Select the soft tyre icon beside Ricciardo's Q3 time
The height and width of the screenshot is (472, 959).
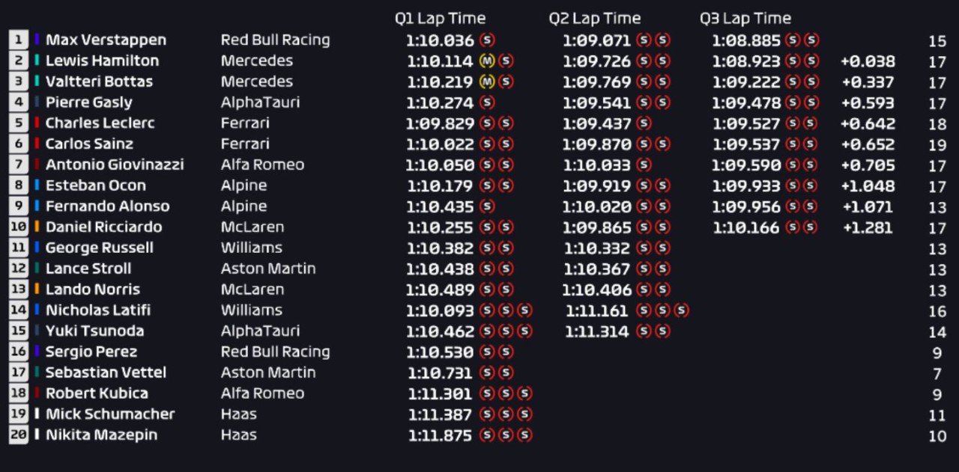(793, 227)
